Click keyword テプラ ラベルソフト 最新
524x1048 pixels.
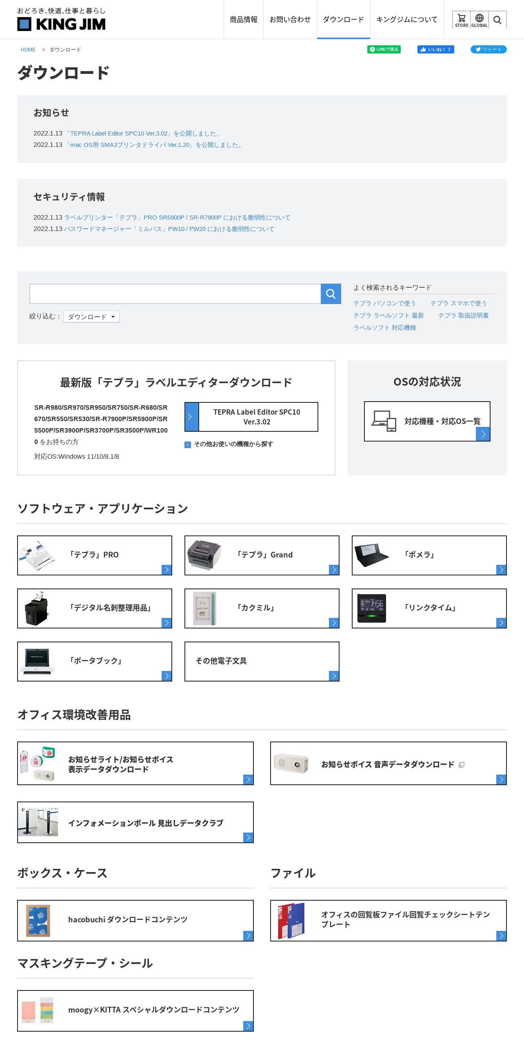coord(389,315)
